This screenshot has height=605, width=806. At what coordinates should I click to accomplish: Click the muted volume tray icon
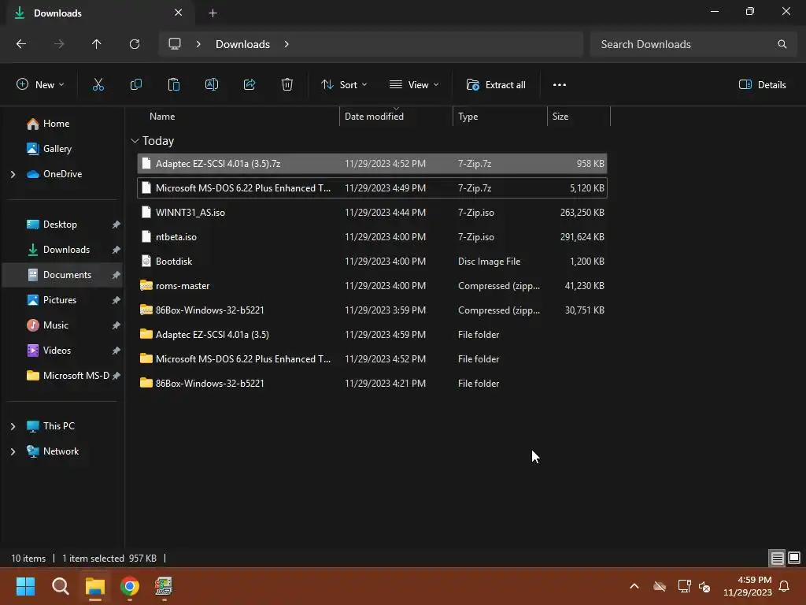pyautogui.click(x=704, y=586)
